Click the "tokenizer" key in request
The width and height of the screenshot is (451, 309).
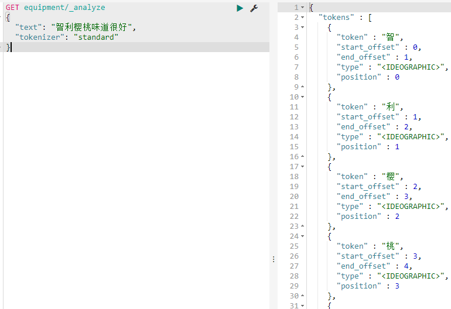(x=40, y=37)
